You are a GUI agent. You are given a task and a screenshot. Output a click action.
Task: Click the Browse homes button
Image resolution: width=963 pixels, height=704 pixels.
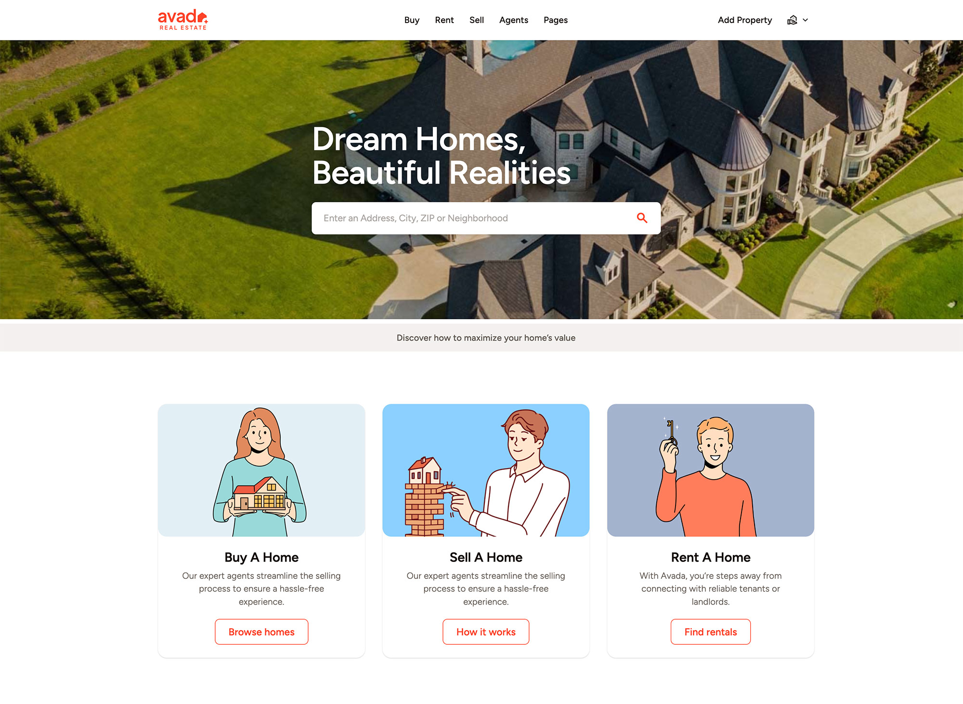tap(261, 631)
